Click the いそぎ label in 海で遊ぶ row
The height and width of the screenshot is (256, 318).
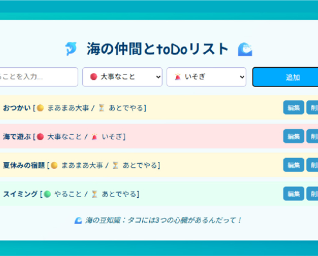coord(112,136)
